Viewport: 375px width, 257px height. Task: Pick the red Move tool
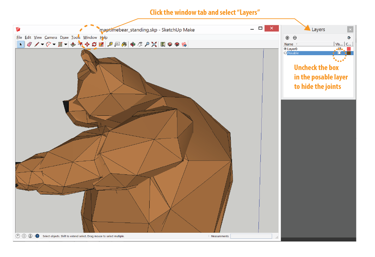[x=87, y=44]
